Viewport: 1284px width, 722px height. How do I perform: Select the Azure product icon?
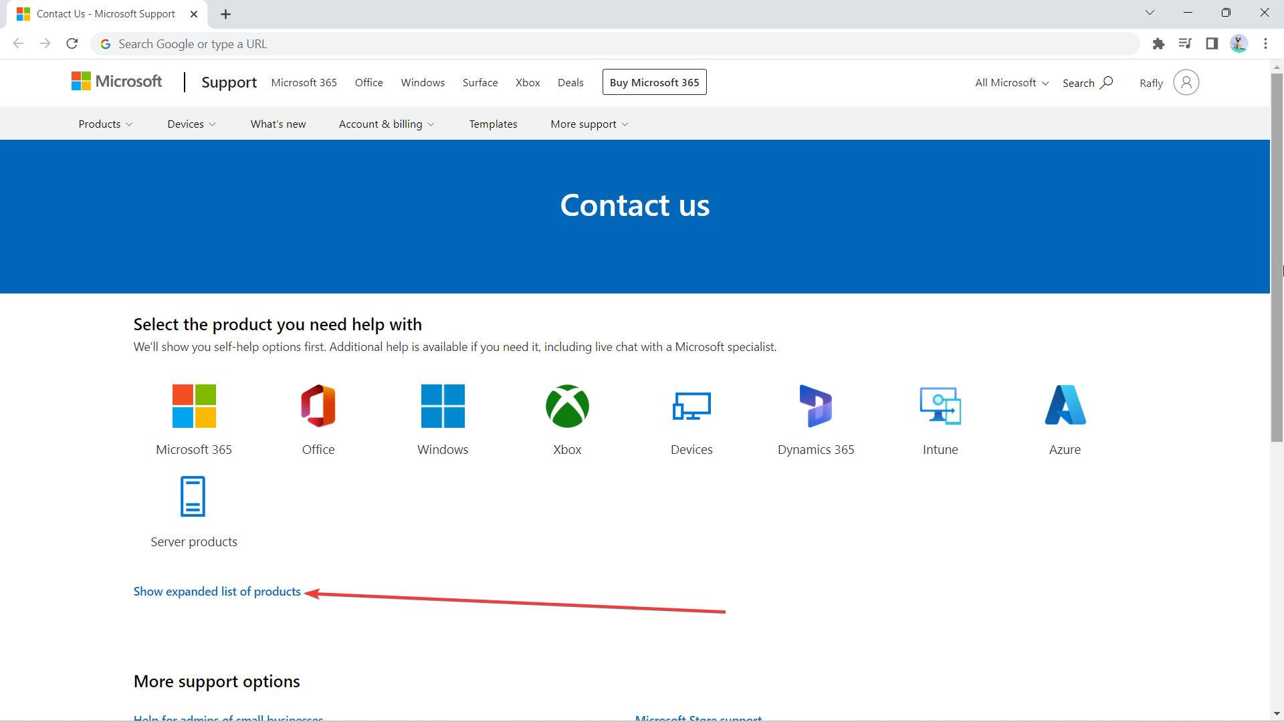[x=1065, y=404]
